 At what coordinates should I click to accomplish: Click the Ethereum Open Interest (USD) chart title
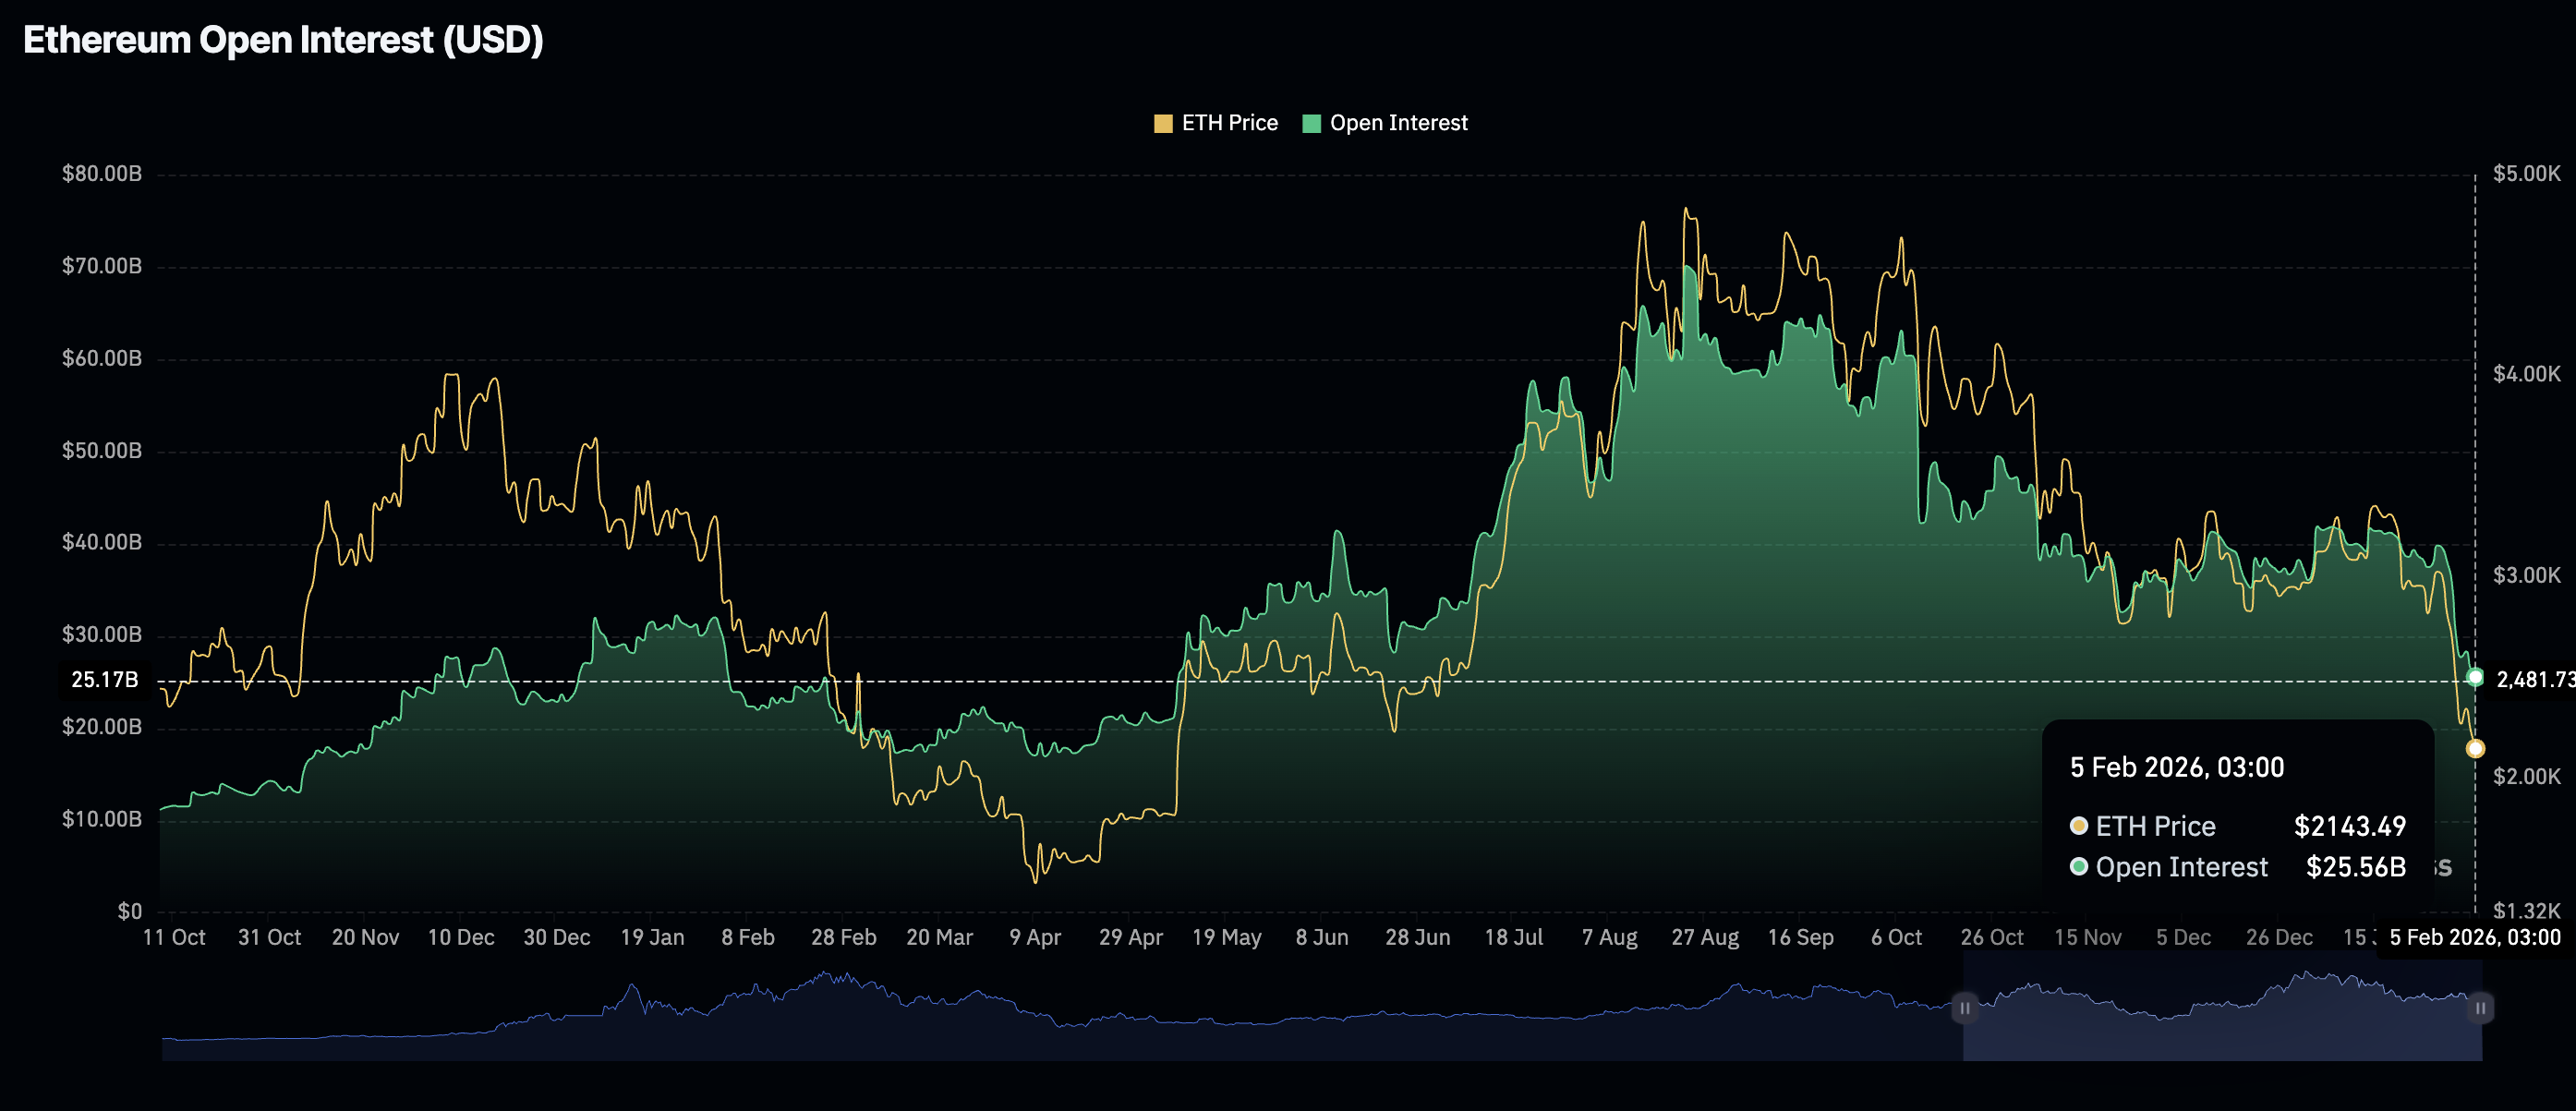pos(283,40)
